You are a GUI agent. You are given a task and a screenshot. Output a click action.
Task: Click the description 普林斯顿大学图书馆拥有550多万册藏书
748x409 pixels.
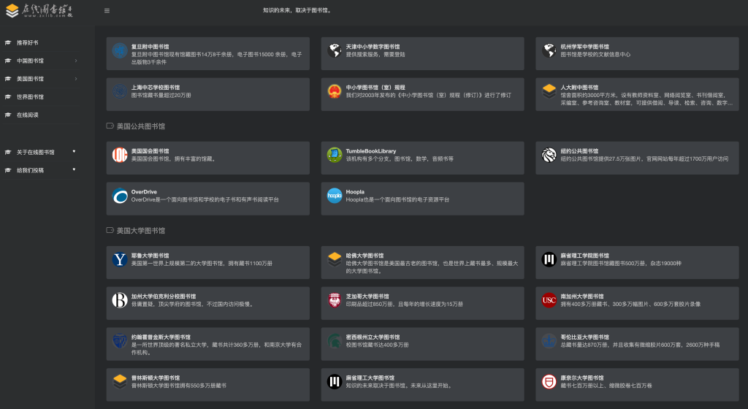click(x=178, y=385)
